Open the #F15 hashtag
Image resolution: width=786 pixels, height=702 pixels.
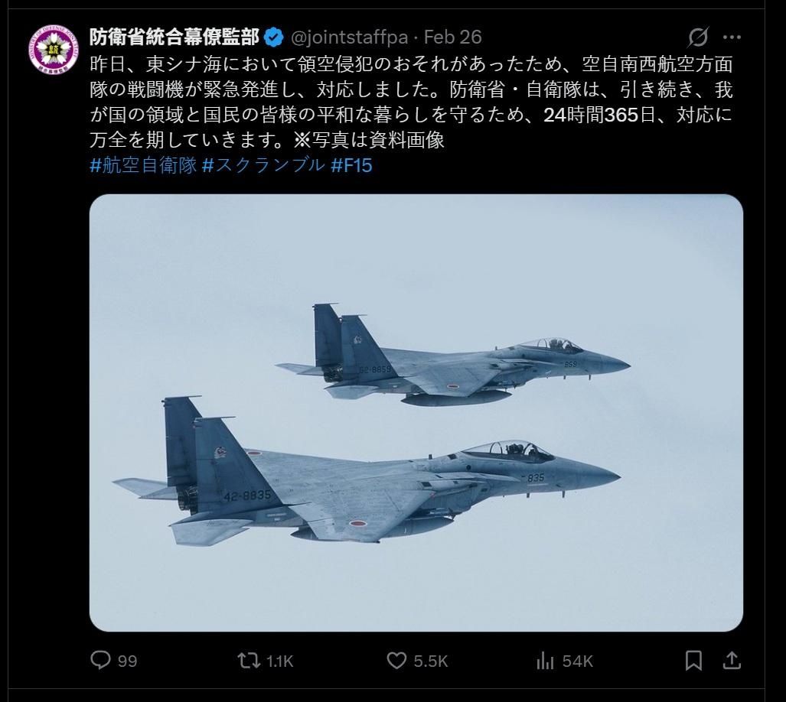(x=351, y=165)
